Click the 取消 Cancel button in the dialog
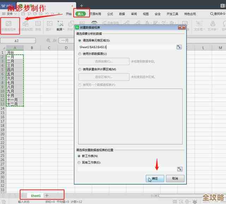Viewport: 226px width, 204px height. (175, 179)
